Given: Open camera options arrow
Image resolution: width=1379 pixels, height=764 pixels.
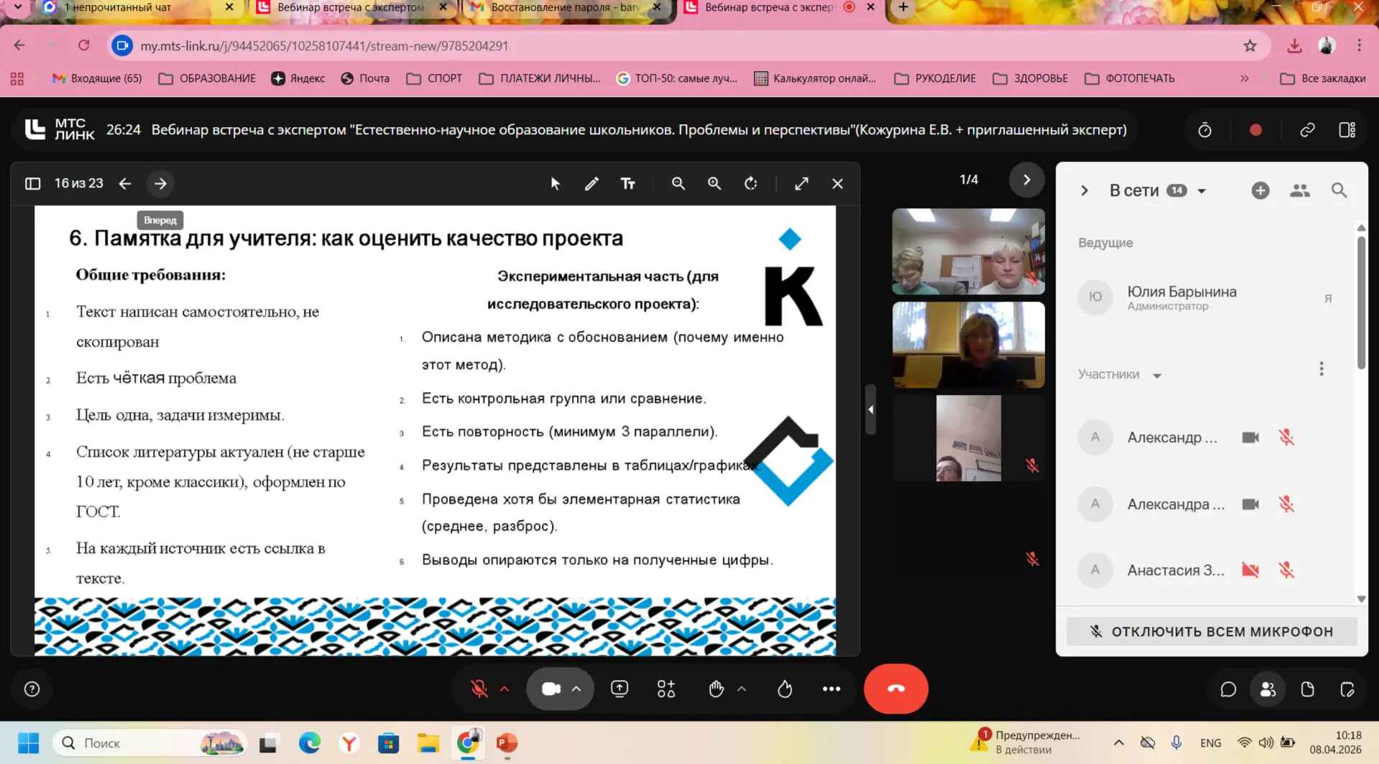Looking at the screenshot, I should click(x=576, y=689).
